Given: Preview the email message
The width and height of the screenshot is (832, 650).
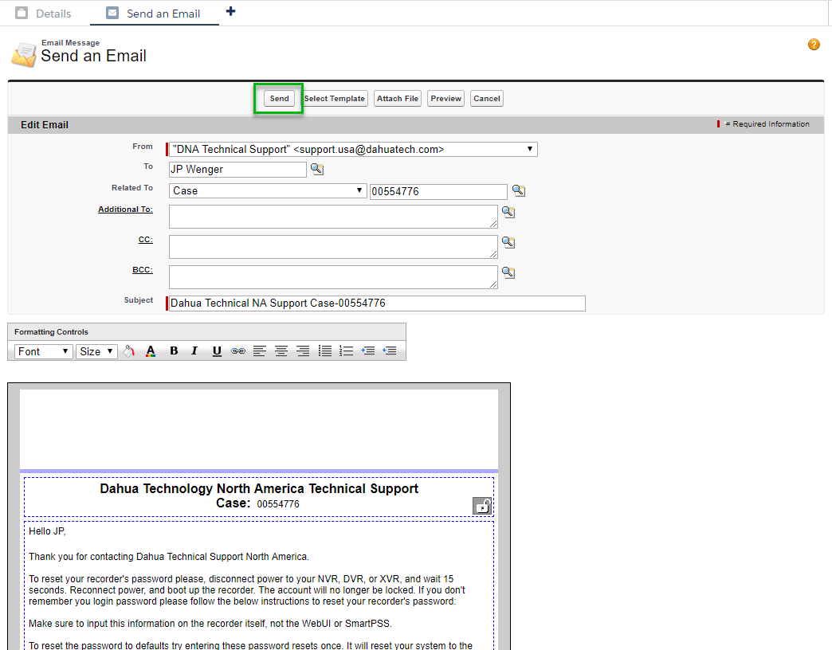Looking at the screenshot, I should pyautogui.click(x=445, y=99).
